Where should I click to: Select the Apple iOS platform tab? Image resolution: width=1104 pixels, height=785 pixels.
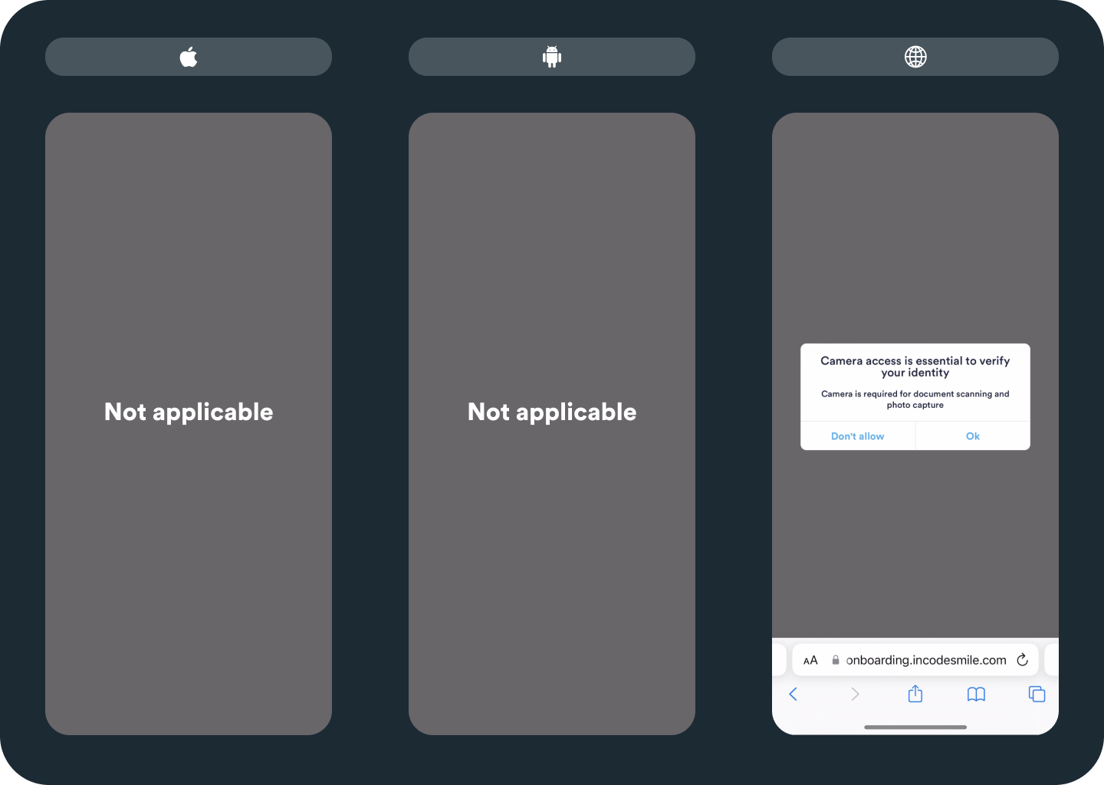point(189,57)
